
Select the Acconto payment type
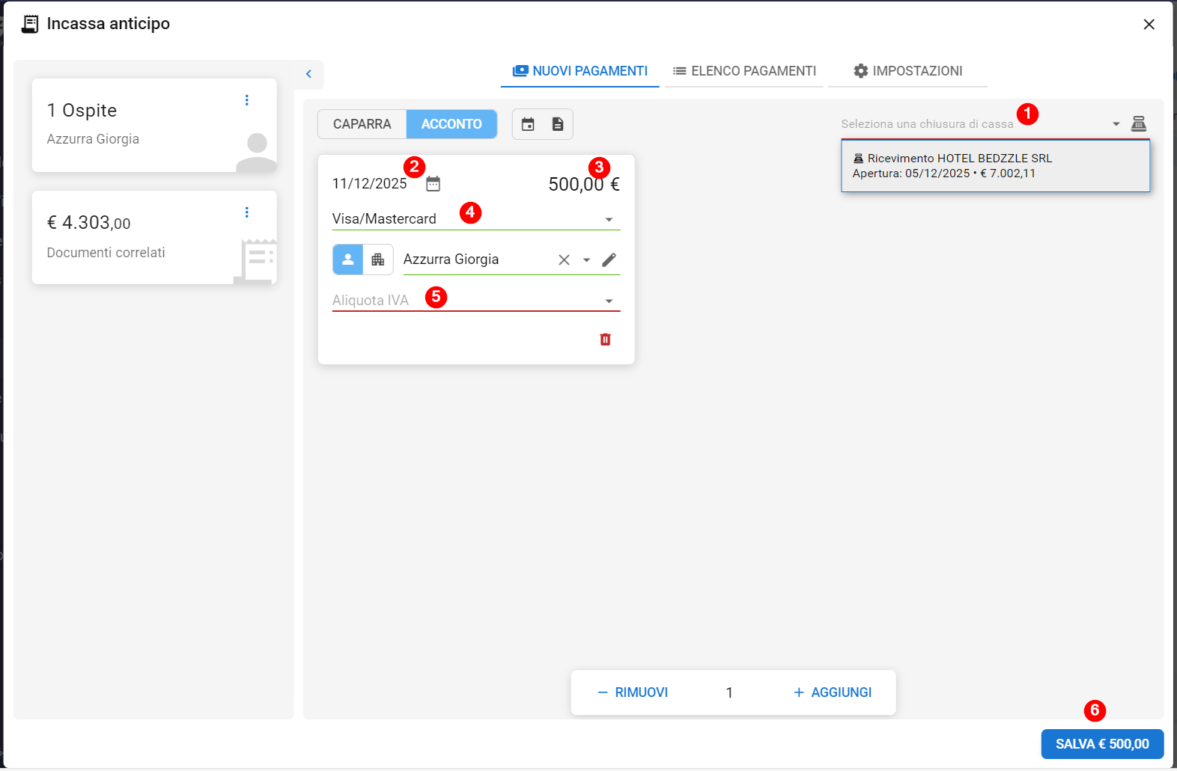451,124
